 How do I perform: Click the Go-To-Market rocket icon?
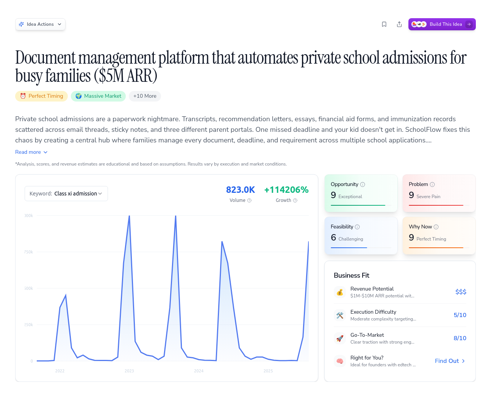[x=340, y=338]
